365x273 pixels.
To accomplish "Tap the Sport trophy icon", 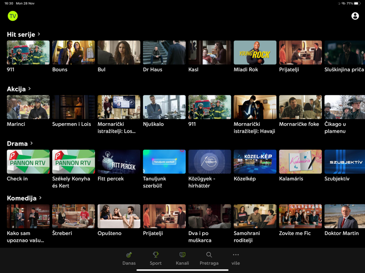I will pos(155,255).
